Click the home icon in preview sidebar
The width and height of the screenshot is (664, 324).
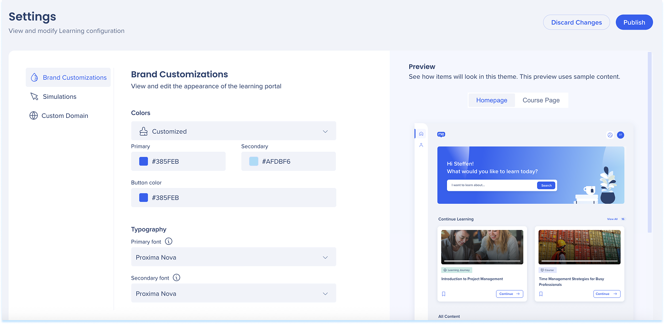421,134
